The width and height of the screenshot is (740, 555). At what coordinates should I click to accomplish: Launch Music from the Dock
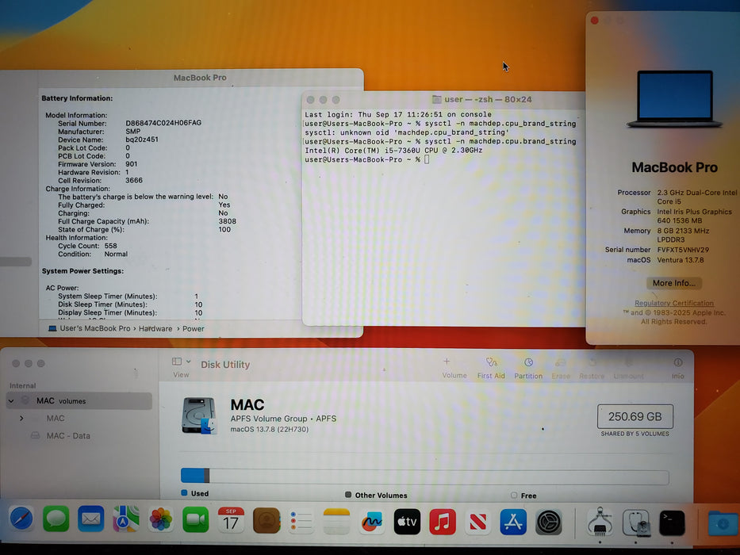pos(443,522)
